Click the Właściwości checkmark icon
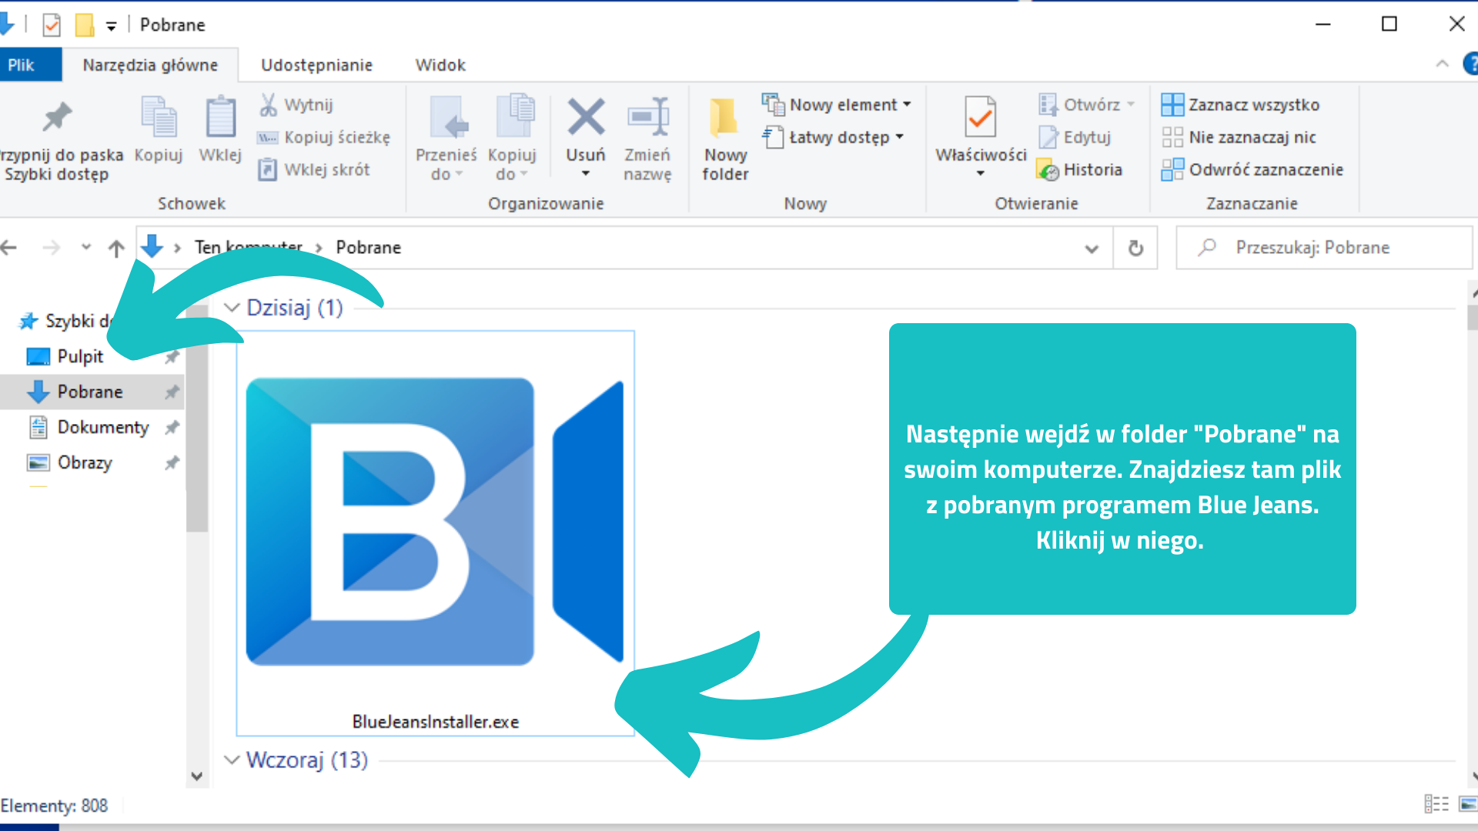The height and width of the screenshot is (831, 1478). pos(980,117)
